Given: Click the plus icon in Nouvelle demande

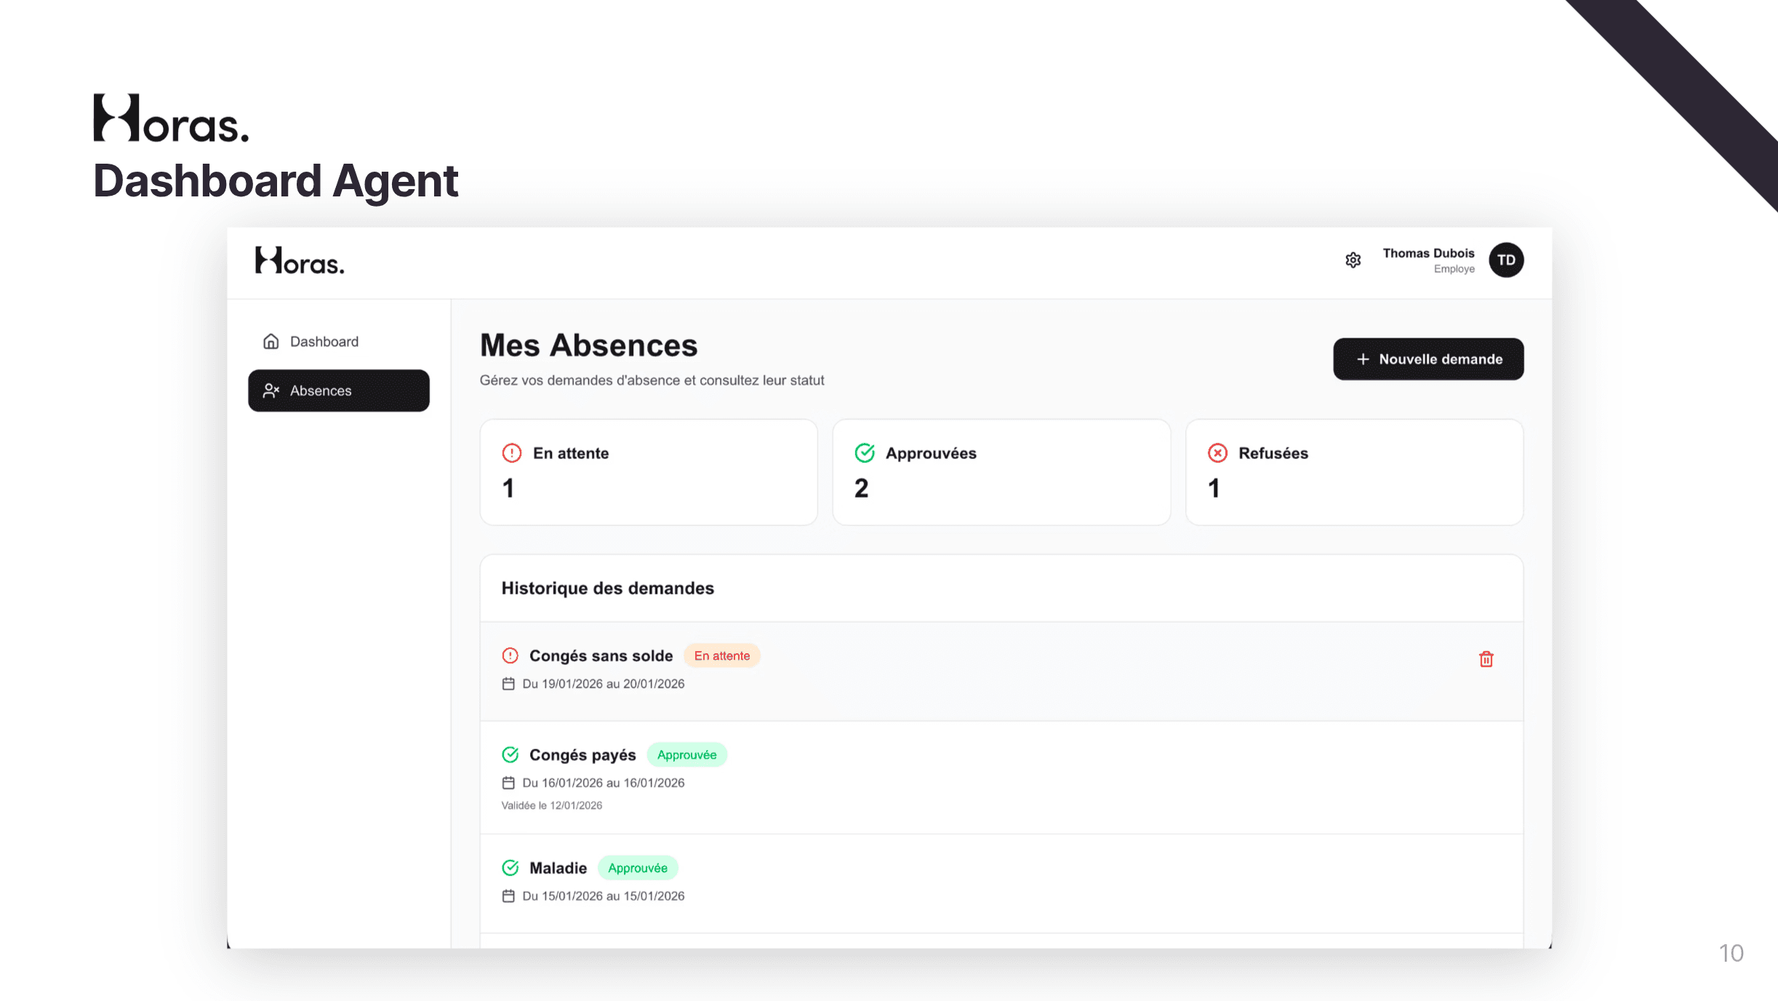Looking at the screenshot, I should 1363,359.
